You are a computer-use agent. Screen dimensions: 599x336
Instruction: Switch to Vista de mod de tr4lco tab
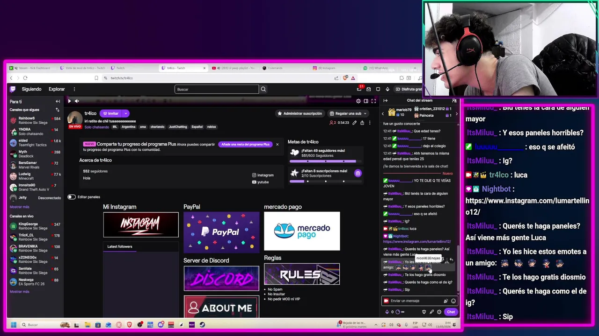click(82, 68)
